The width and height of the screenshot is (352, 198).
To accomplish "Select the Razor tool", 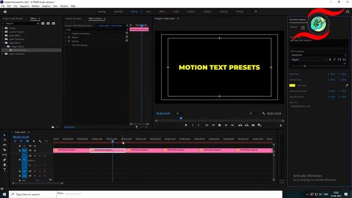I will click(x=4, y=150).
